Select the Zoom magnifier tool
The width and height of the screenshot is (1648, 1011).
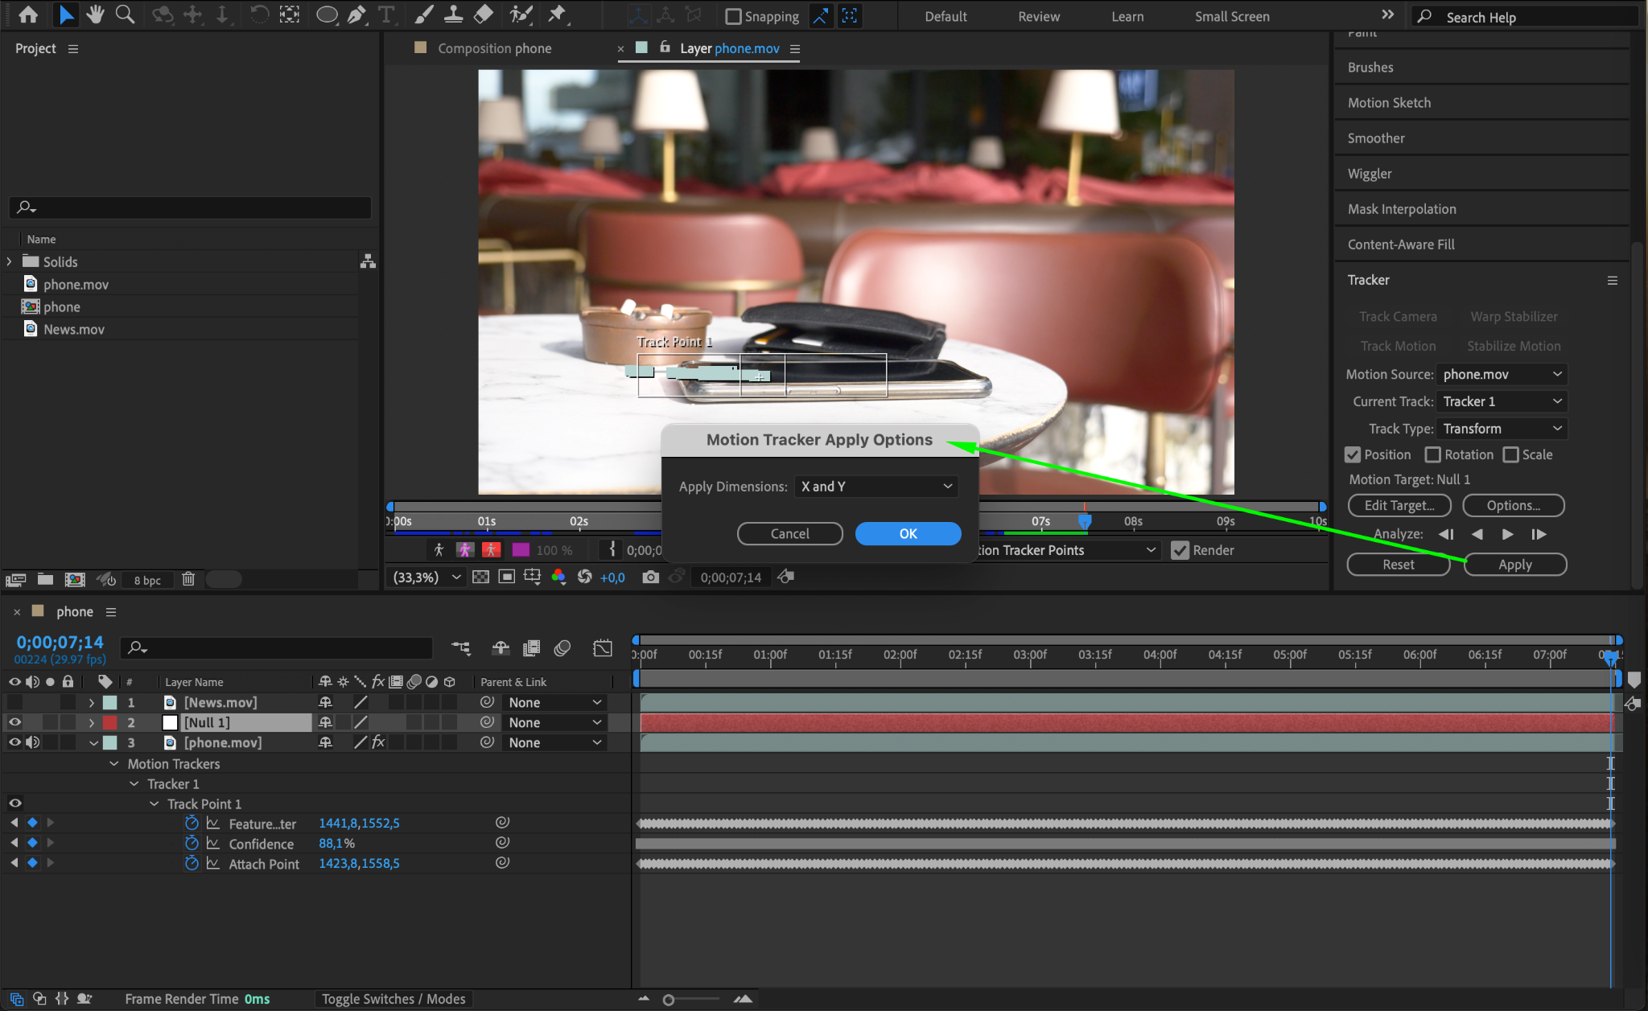[125, 14]
